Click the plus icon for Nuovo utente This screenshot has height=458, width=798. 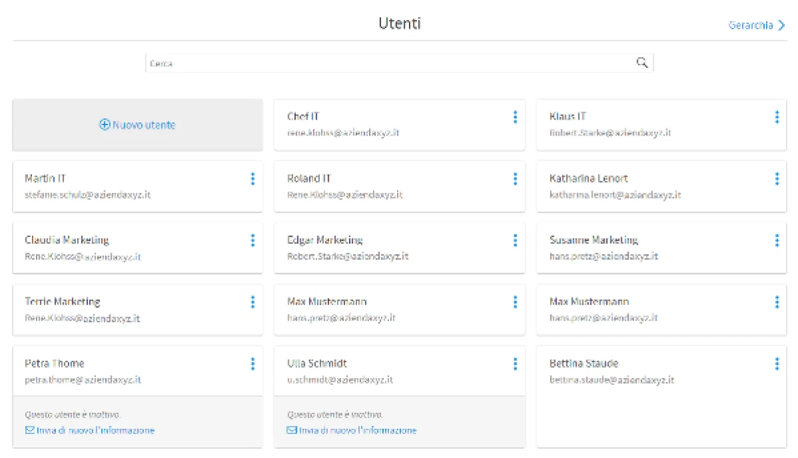click(104, 125)
